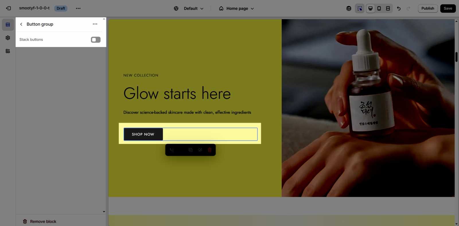The image size is (459, 226).
Task: Open the Sections panel in left sidebar
Action: 8,25
